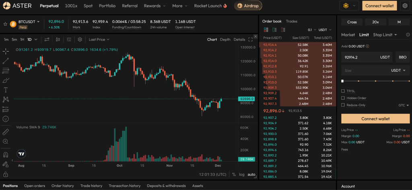Go to the Spot tab
This screenshot has height=190, width=412.
click(x=88, y=6)
